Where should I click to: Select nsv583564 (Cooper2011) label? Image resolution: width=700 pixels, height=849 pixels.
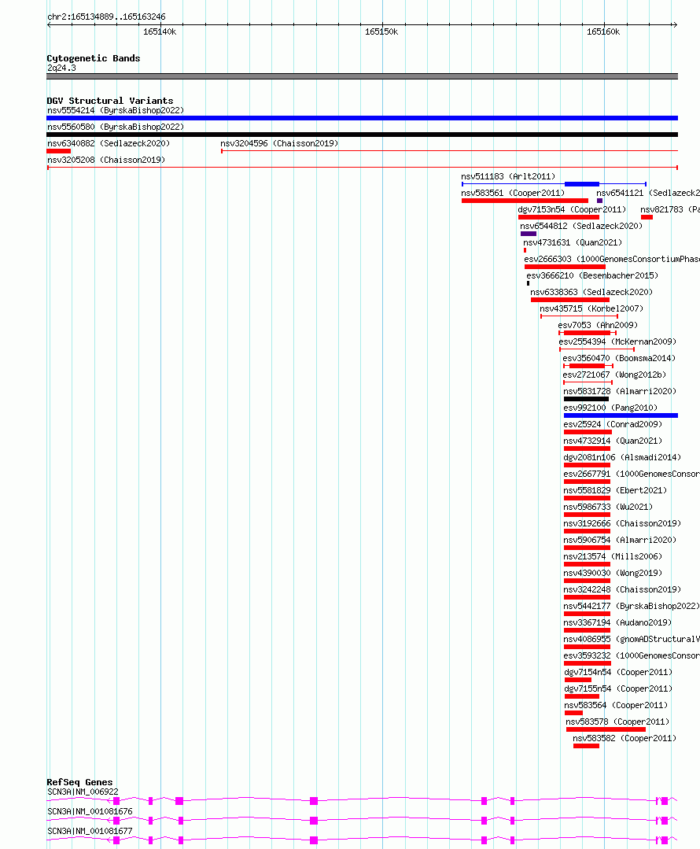[616, 705]
